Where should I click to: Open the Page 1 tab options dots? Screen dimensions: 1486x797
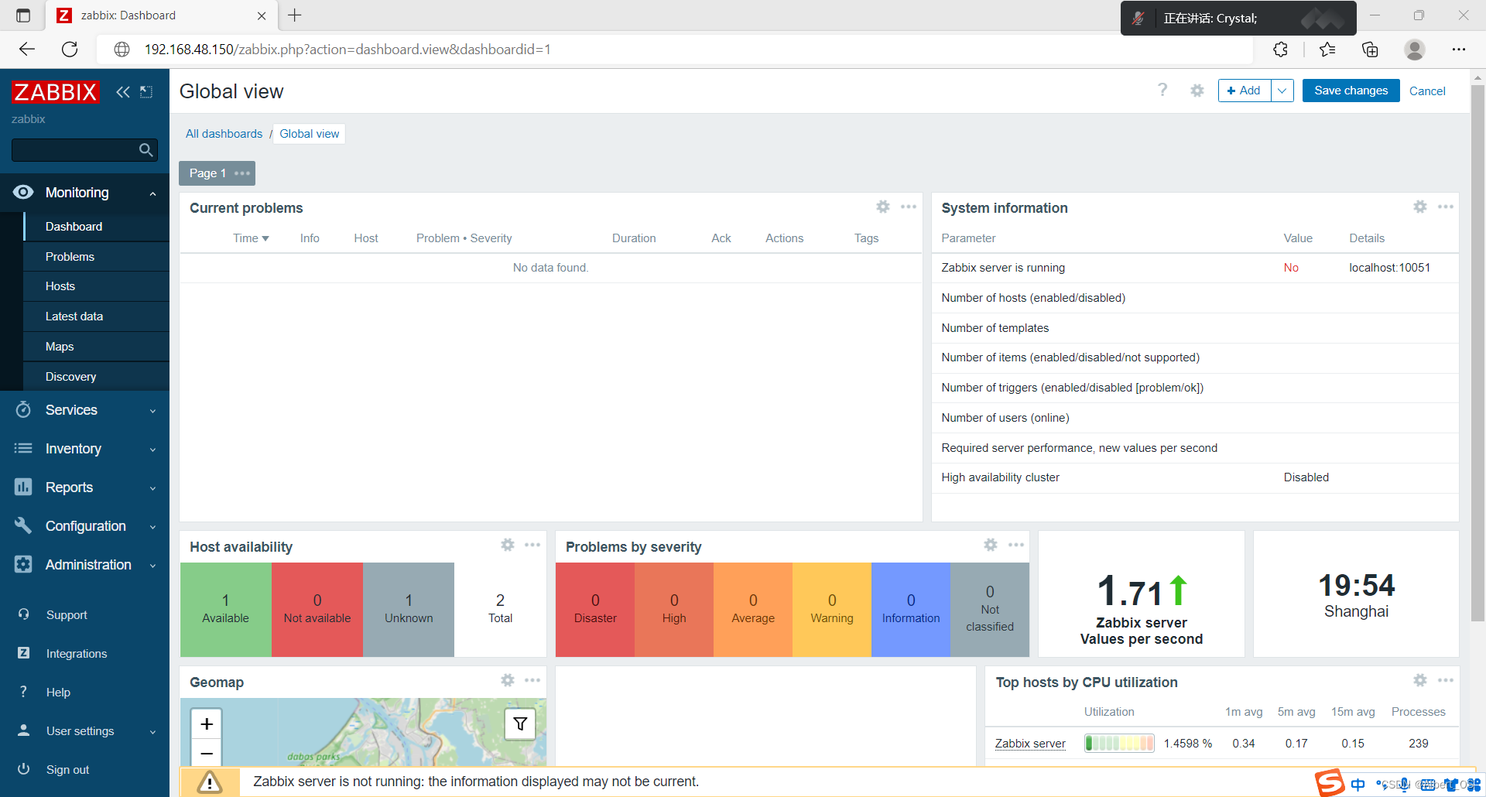[242, 173]
